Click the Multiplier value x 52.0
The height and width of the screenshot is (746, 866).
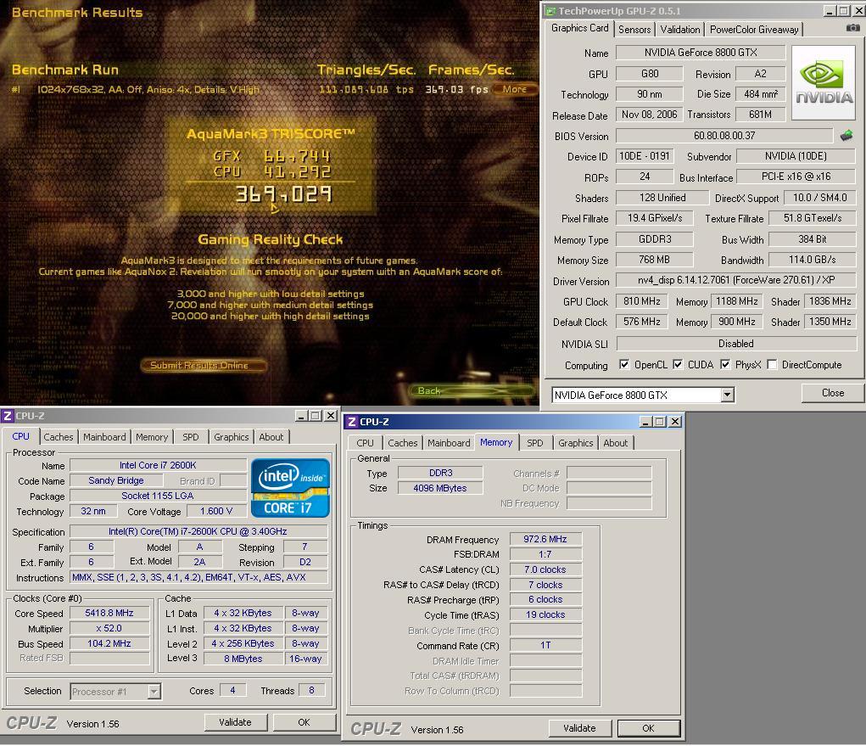[x=109, y=628]
